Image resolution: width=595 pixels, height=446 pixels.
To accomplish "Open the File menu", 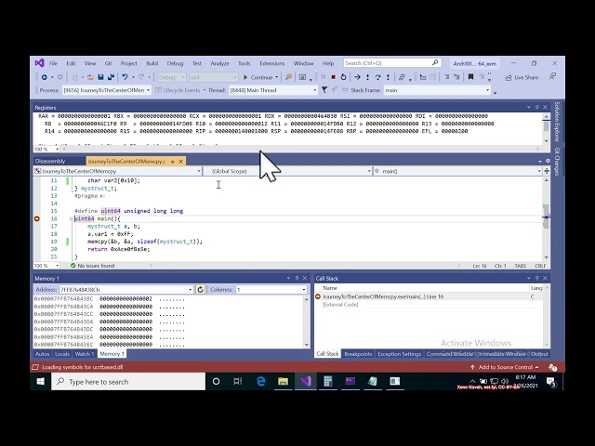I will click(x=54, y=63).
